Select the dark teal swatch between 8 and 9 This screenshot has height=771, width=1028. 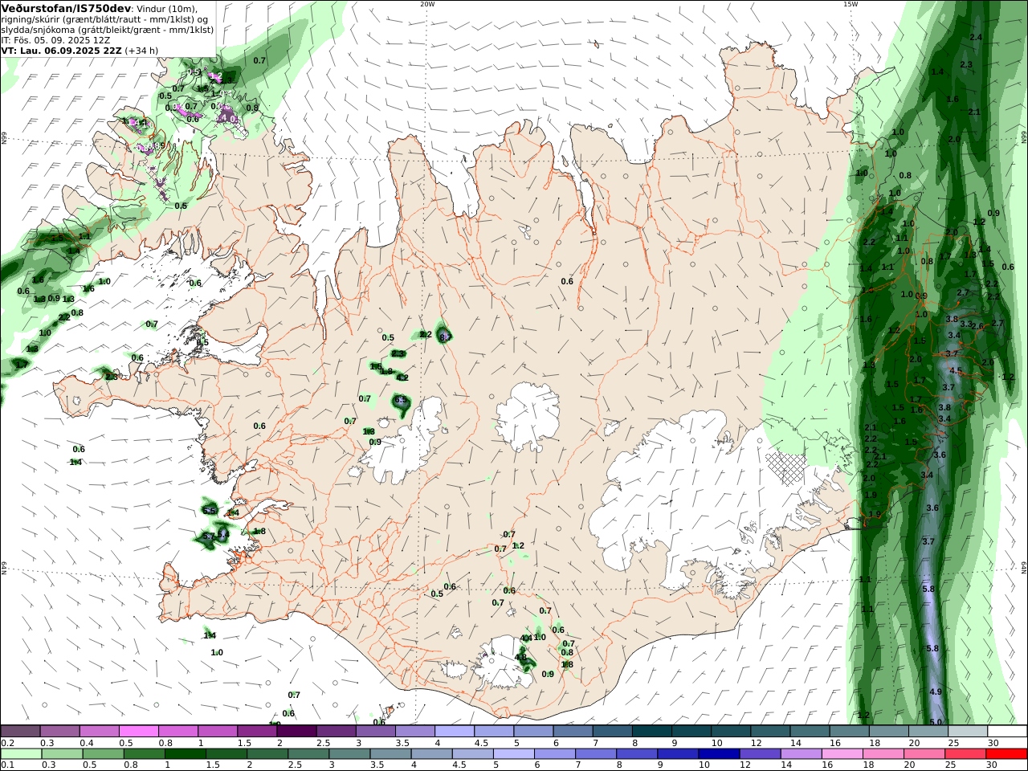point(651,732)
